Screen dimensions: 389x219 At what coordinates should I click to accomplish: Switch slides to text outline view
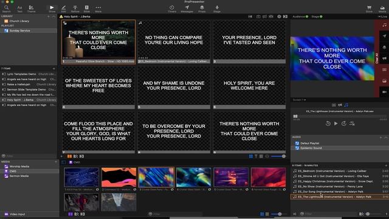click(256, 156)
